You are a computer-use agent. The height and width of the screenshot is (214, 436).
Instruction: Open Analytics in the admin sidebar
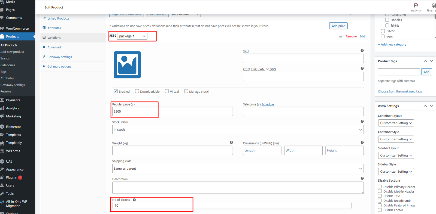pos(13,108)
